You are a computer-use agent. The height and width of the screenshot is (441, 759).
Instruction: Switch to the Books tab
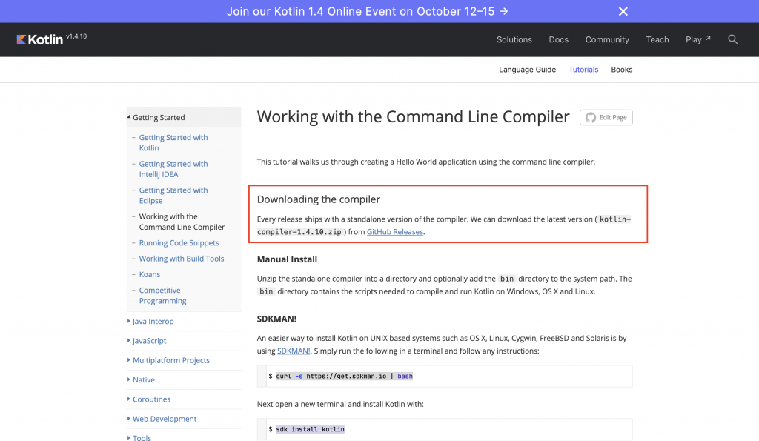point(622,70)
